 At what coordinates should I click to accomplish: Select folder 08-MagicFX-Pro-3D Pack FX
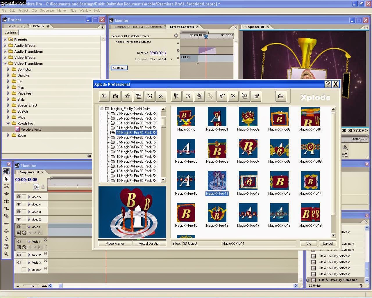[x=136, y=147]
